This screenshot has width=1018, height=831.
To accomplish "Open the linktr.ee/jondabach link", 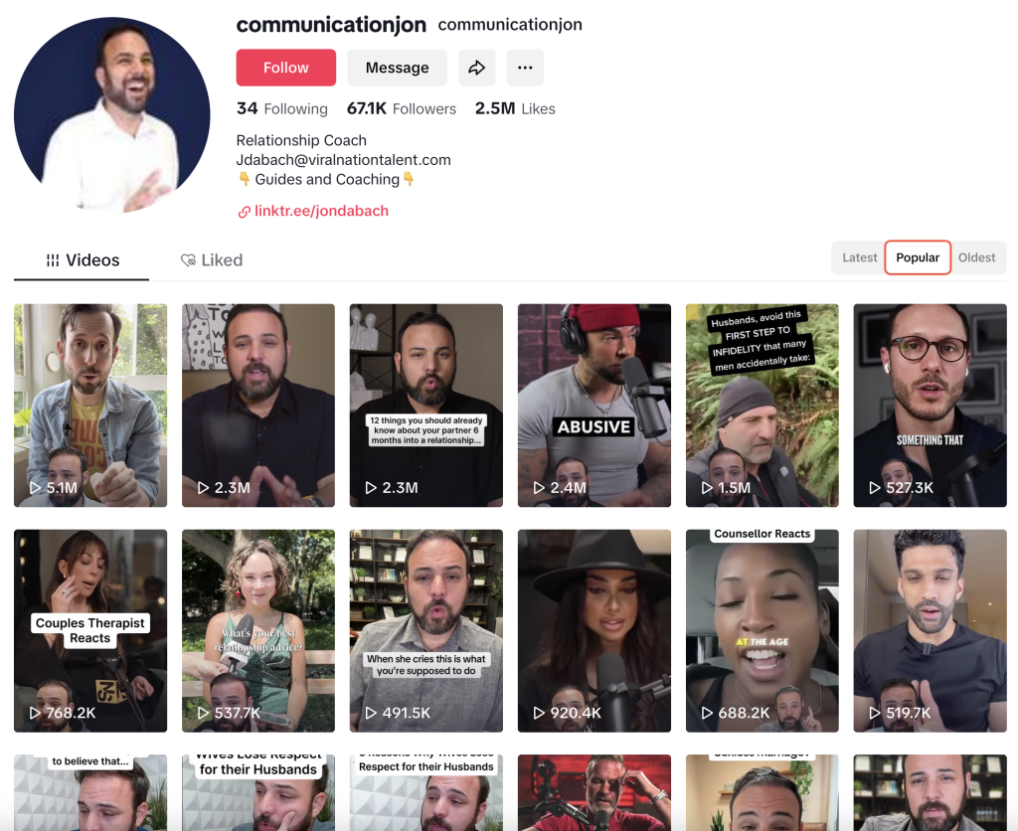I will (321, 211).
